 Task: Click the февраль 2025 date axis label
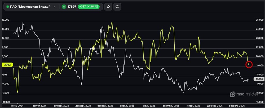[x=106, y=105]
